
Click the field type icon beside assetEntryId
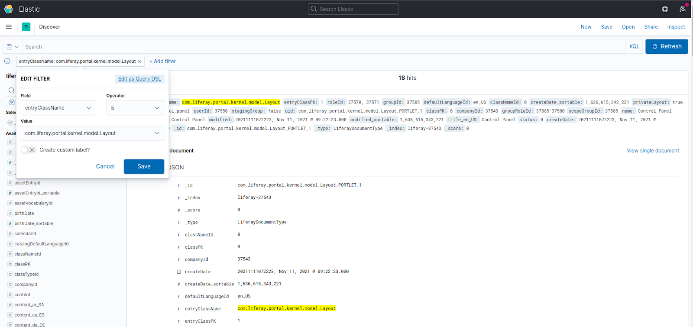10,183
